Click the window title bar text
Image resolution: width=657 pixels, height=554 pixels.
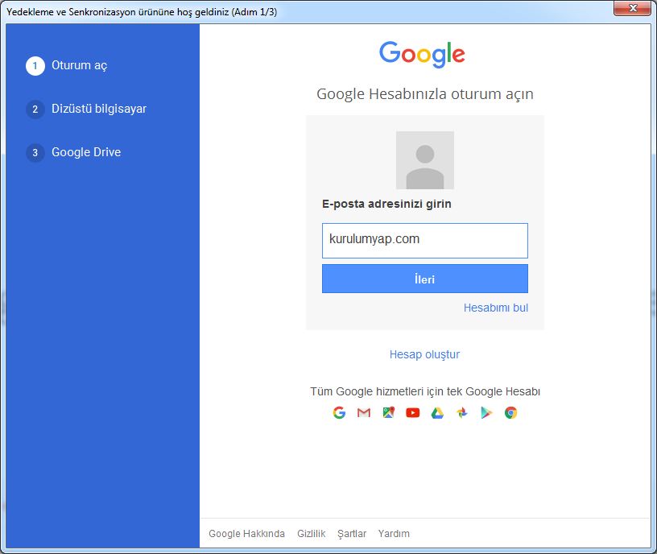pos(142,12)
